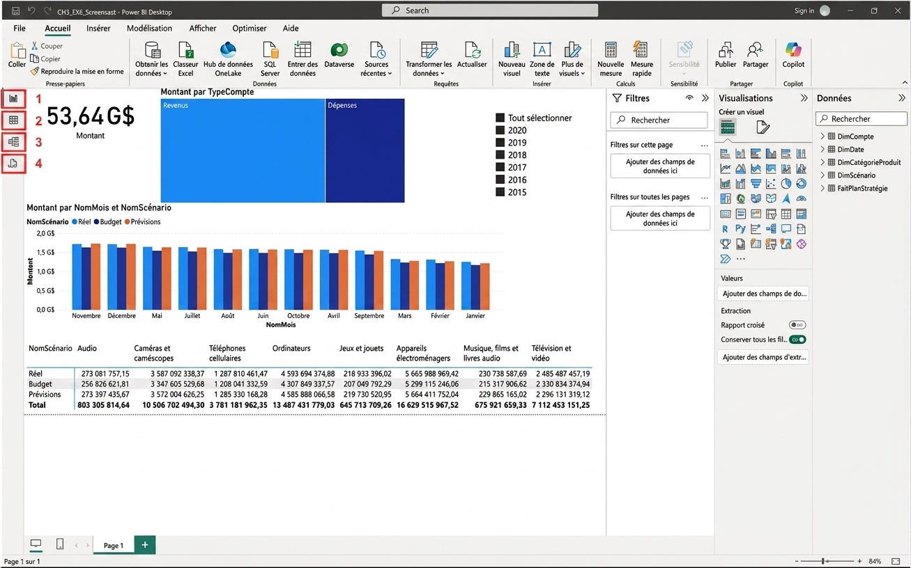Image resolution: width=911 pixels, height=568 pixels.
Task: Click Couper in the clipboard group
Action: point(46,46)
